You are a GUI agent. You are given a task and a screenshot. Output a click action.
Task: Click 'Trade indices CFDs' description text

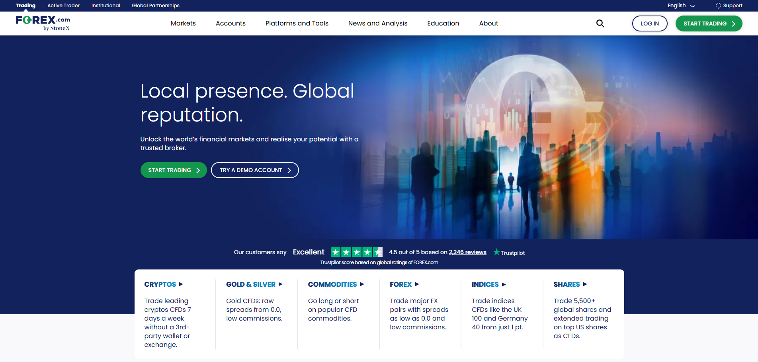coord(500,314)
